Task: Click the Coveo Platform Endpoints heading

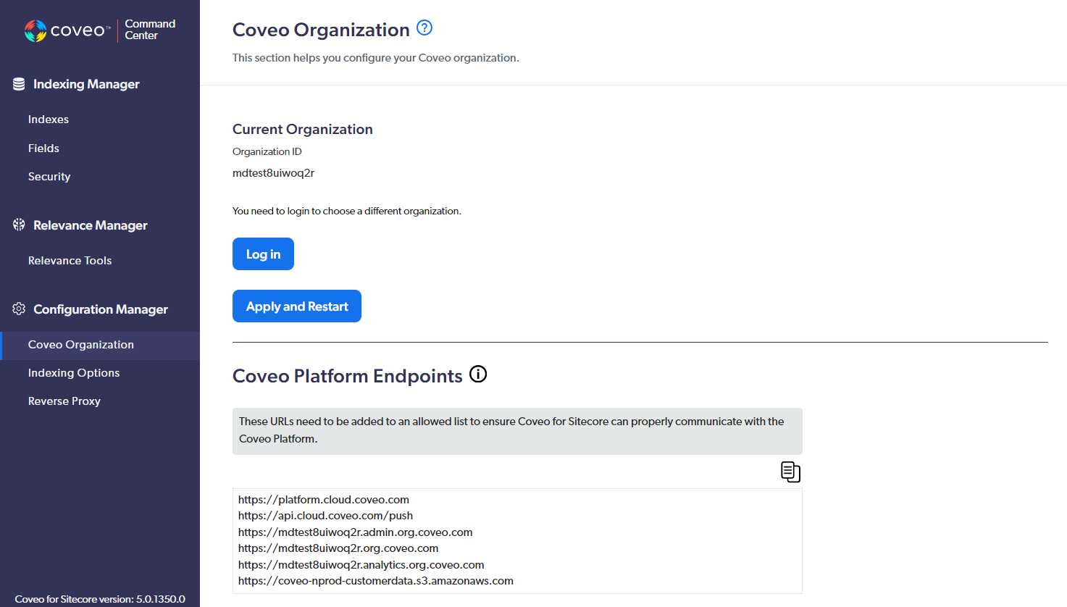Action: (348, 376)
